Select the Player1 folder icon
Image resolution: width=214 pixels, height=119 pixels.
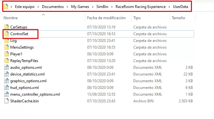[x=6, y=54]
